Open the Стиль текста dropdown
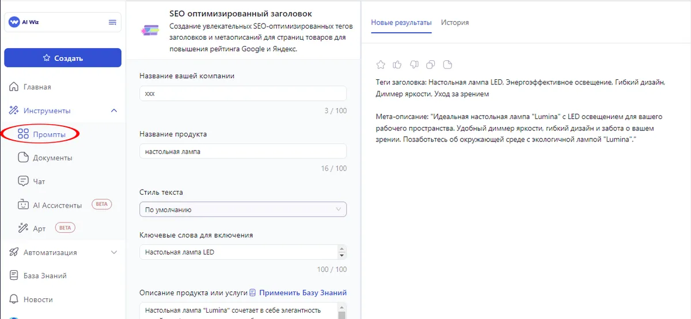 [243, 210]
